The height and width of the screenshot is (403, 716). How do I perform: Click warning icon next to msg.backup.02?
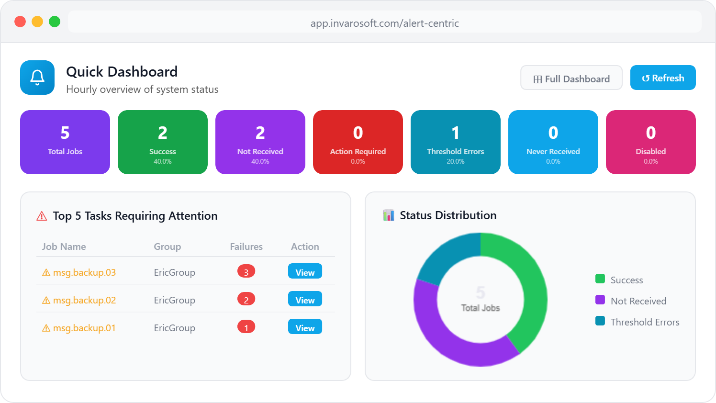46,301
